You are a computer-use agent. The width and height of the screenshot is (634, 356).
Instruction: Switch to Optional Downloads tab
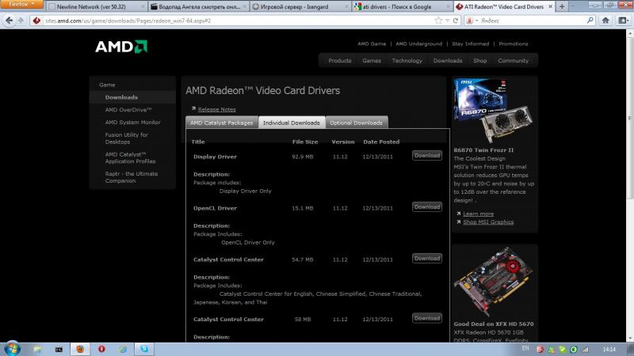(356, 123)
